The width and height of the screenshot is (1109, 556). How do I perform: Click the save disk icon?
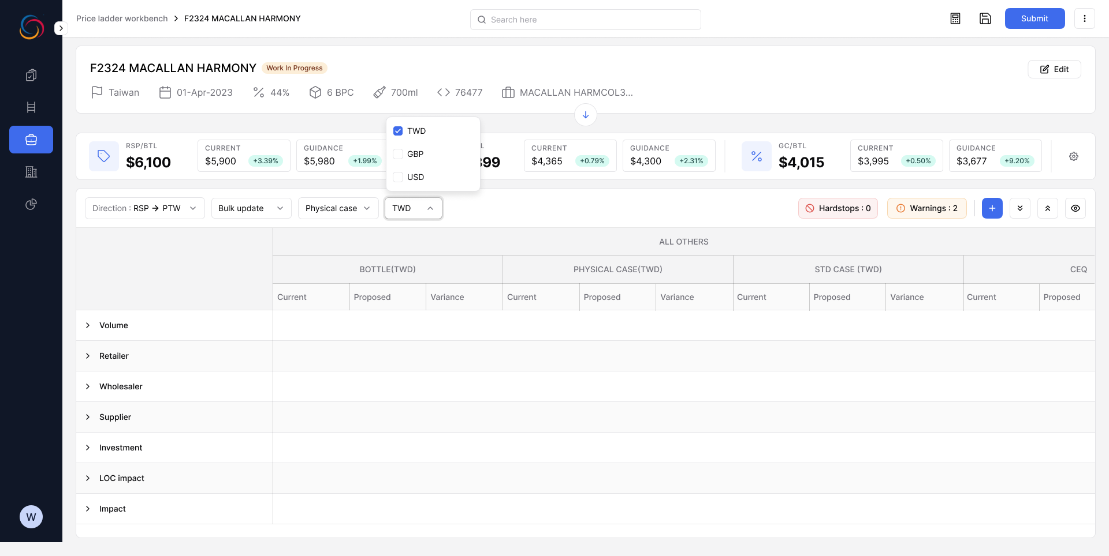[985, 18]
